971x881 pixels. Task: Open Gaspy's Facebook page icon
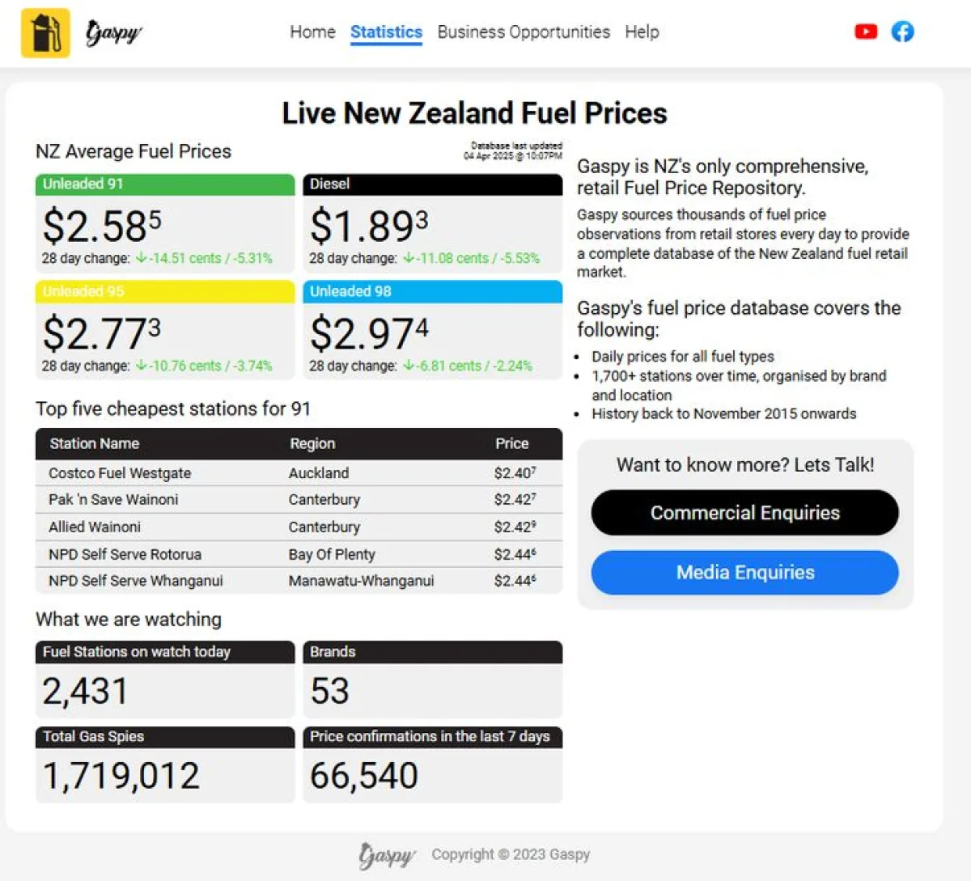(902, 32)
